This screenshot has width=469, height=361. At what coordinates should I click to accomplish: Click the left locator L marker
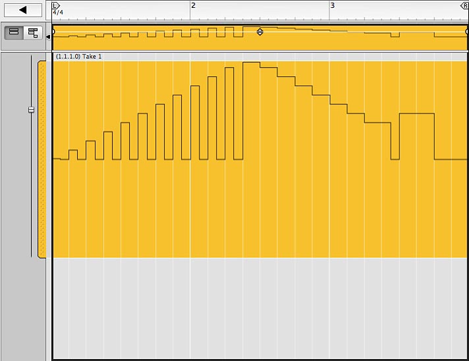55,5
